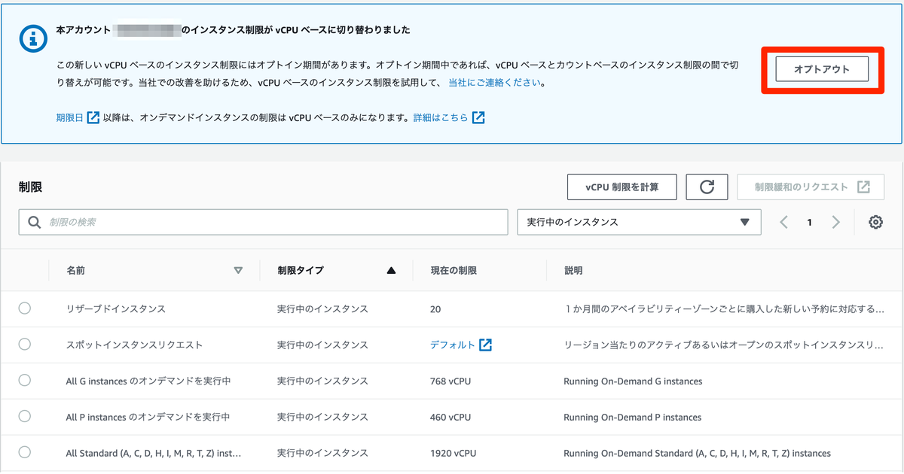Click the 現在の制限 column header
904x474 pixels.
tap(454, 271)
